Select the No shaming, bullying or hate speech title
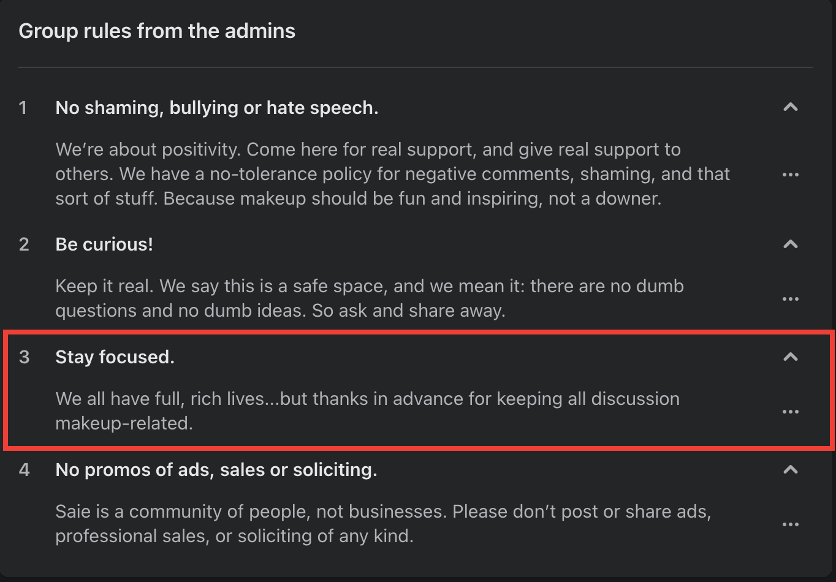This screenshot has width=836, height=582. point(217,108)
